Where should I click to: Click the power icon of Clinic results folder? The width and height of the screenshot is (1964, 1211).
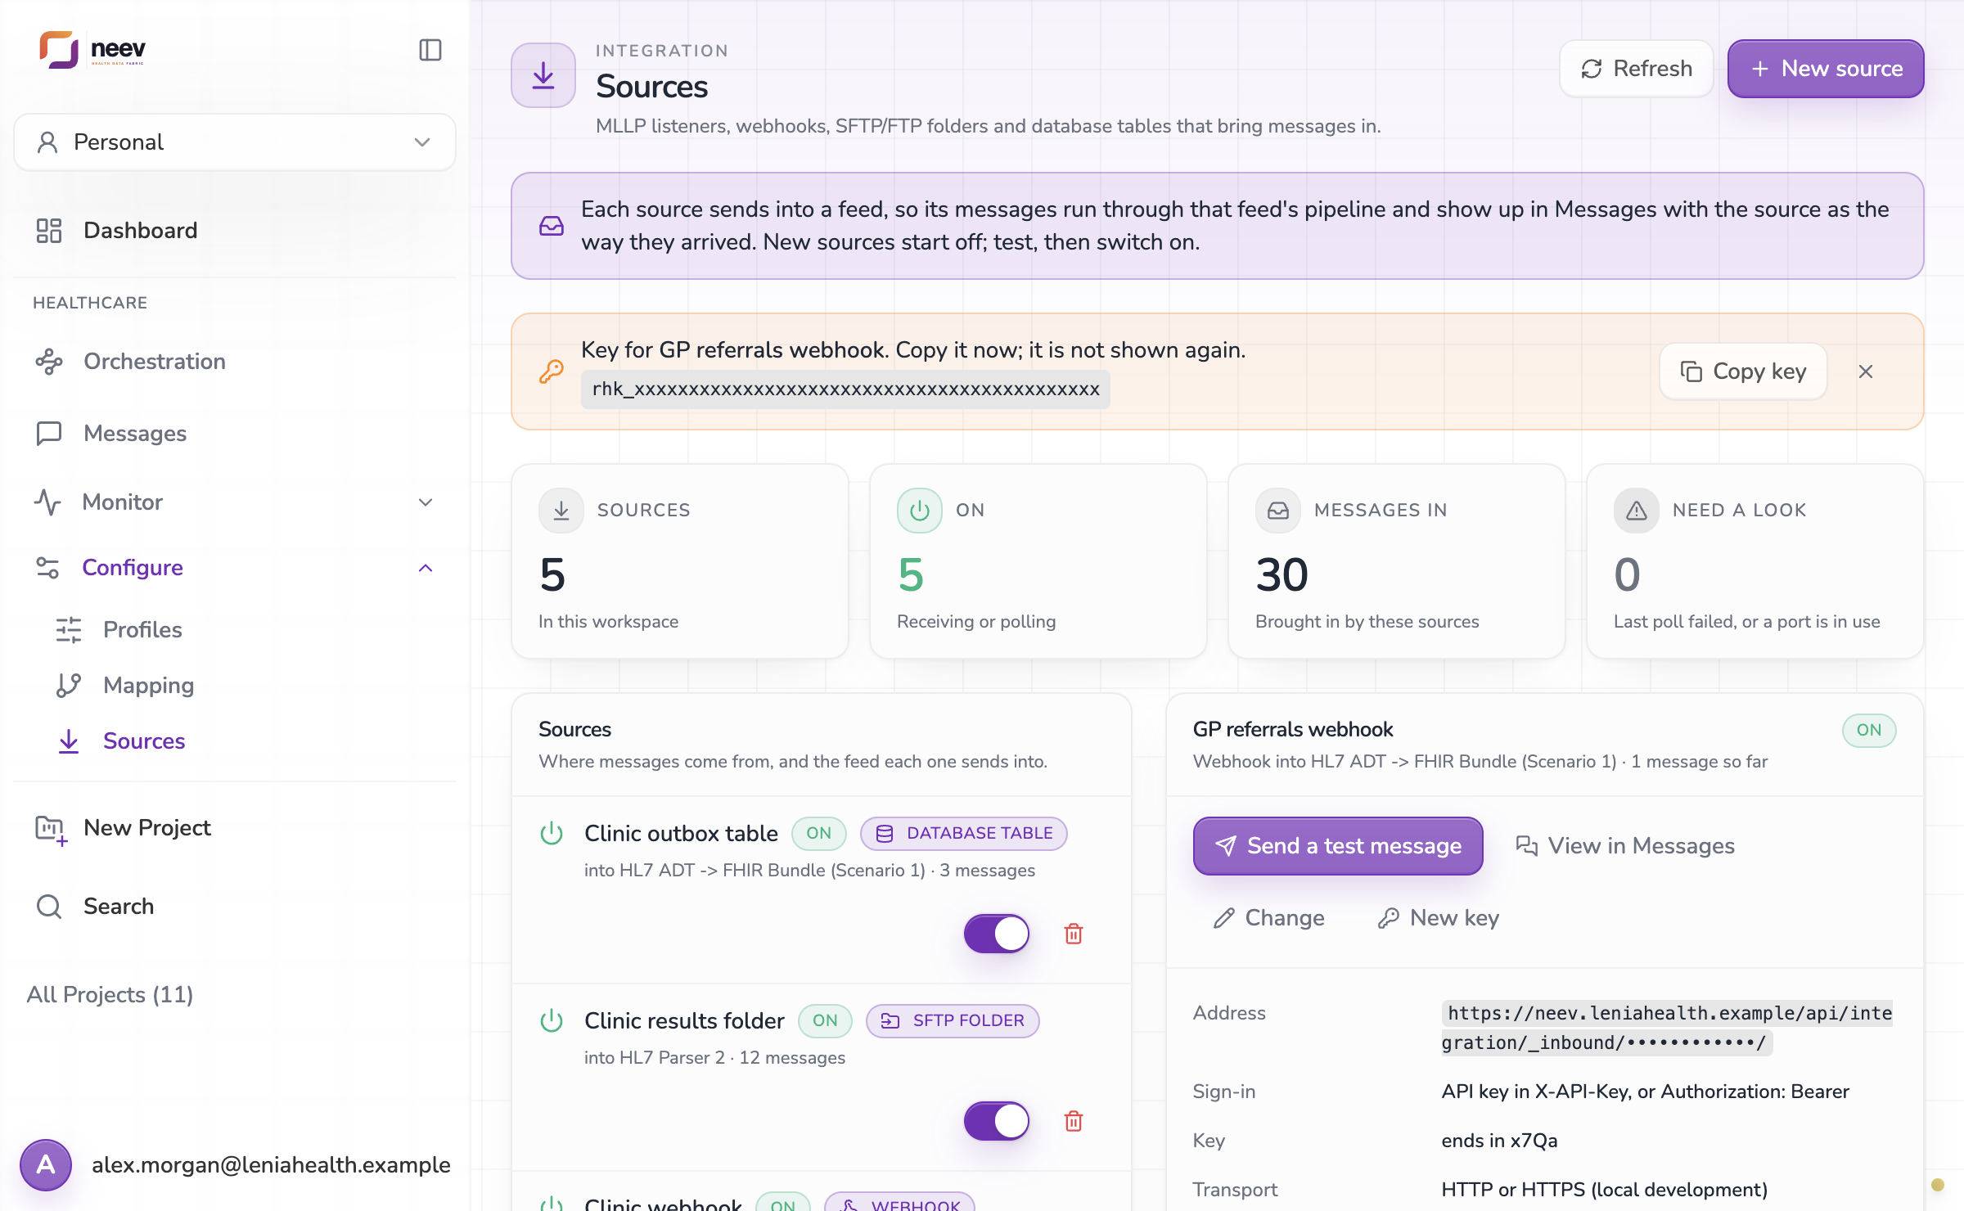[552, 1021]
